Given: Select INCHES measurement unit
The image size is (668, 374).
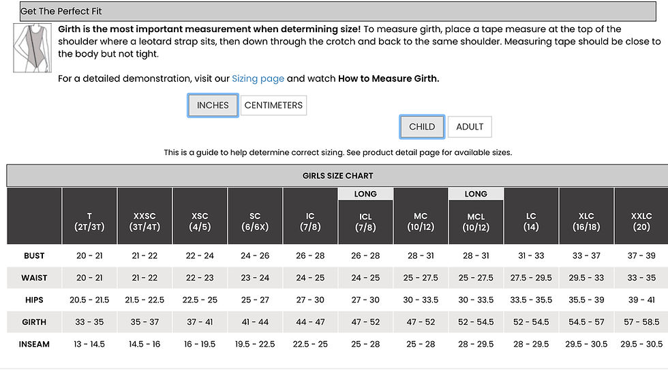Looking at the screenshot, I should click(x=213, y=105).
